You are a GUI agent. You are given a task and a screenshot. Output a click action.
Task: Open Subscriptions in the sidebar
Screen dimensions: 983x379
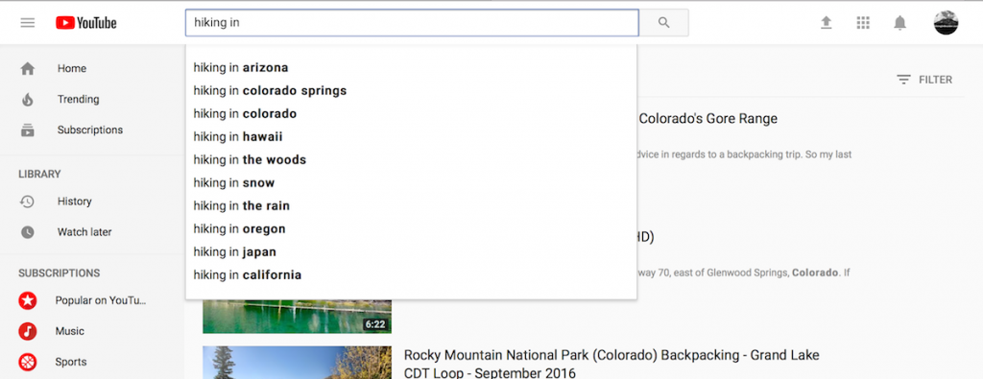pyautogui.click(x=90, y=130)
